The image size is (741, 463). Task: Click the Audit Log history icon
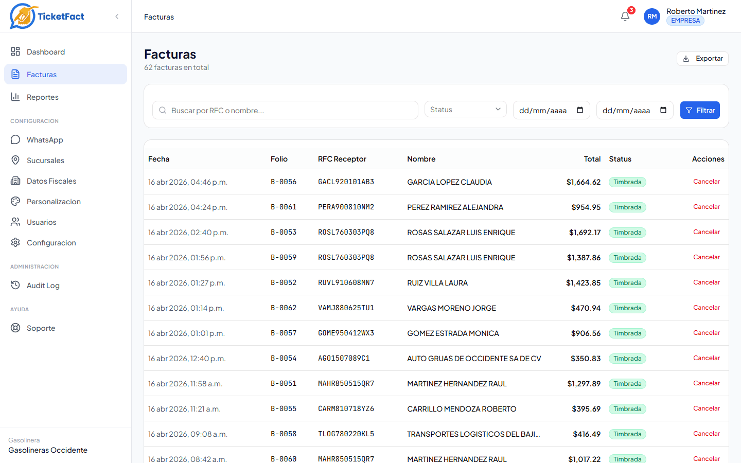tap(15, 286)
